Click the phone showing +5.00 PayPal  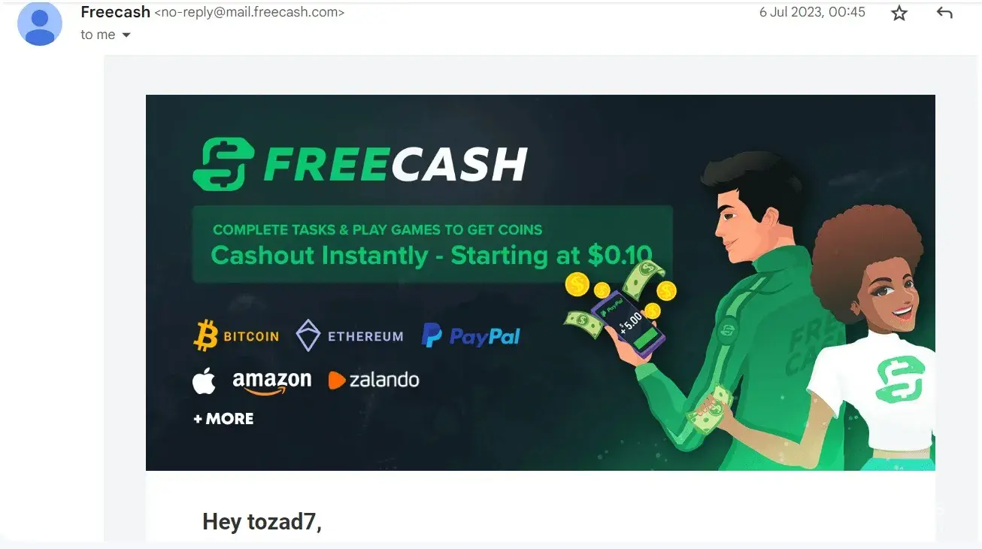[628, 323]
